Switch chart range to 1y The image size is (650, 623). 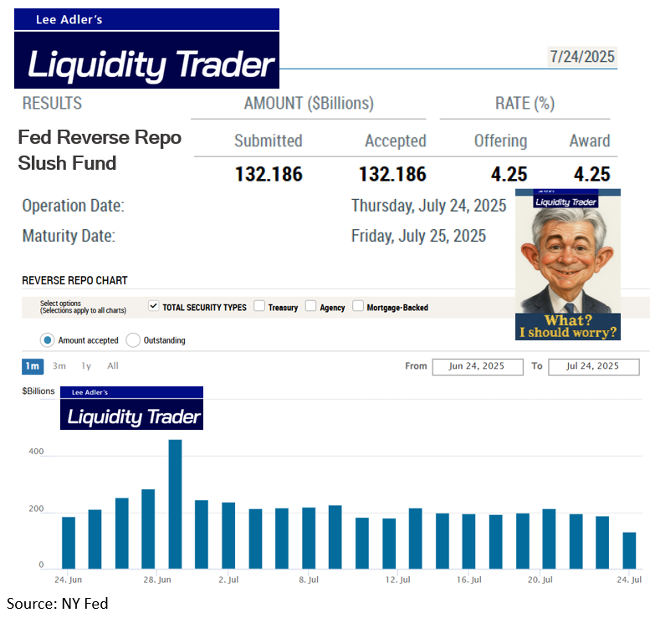point(86,366)
